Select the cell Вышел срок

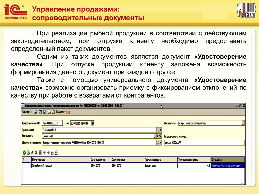tap(161, 165)
